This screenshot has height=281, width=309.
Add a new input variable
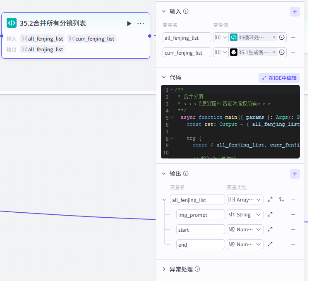point(295,12)
